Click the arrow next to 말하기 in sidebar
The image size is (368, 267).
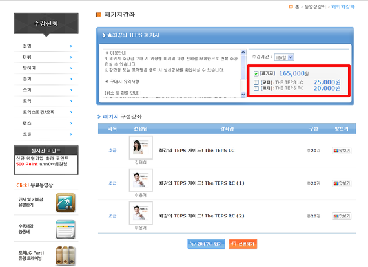click(71, 68)
